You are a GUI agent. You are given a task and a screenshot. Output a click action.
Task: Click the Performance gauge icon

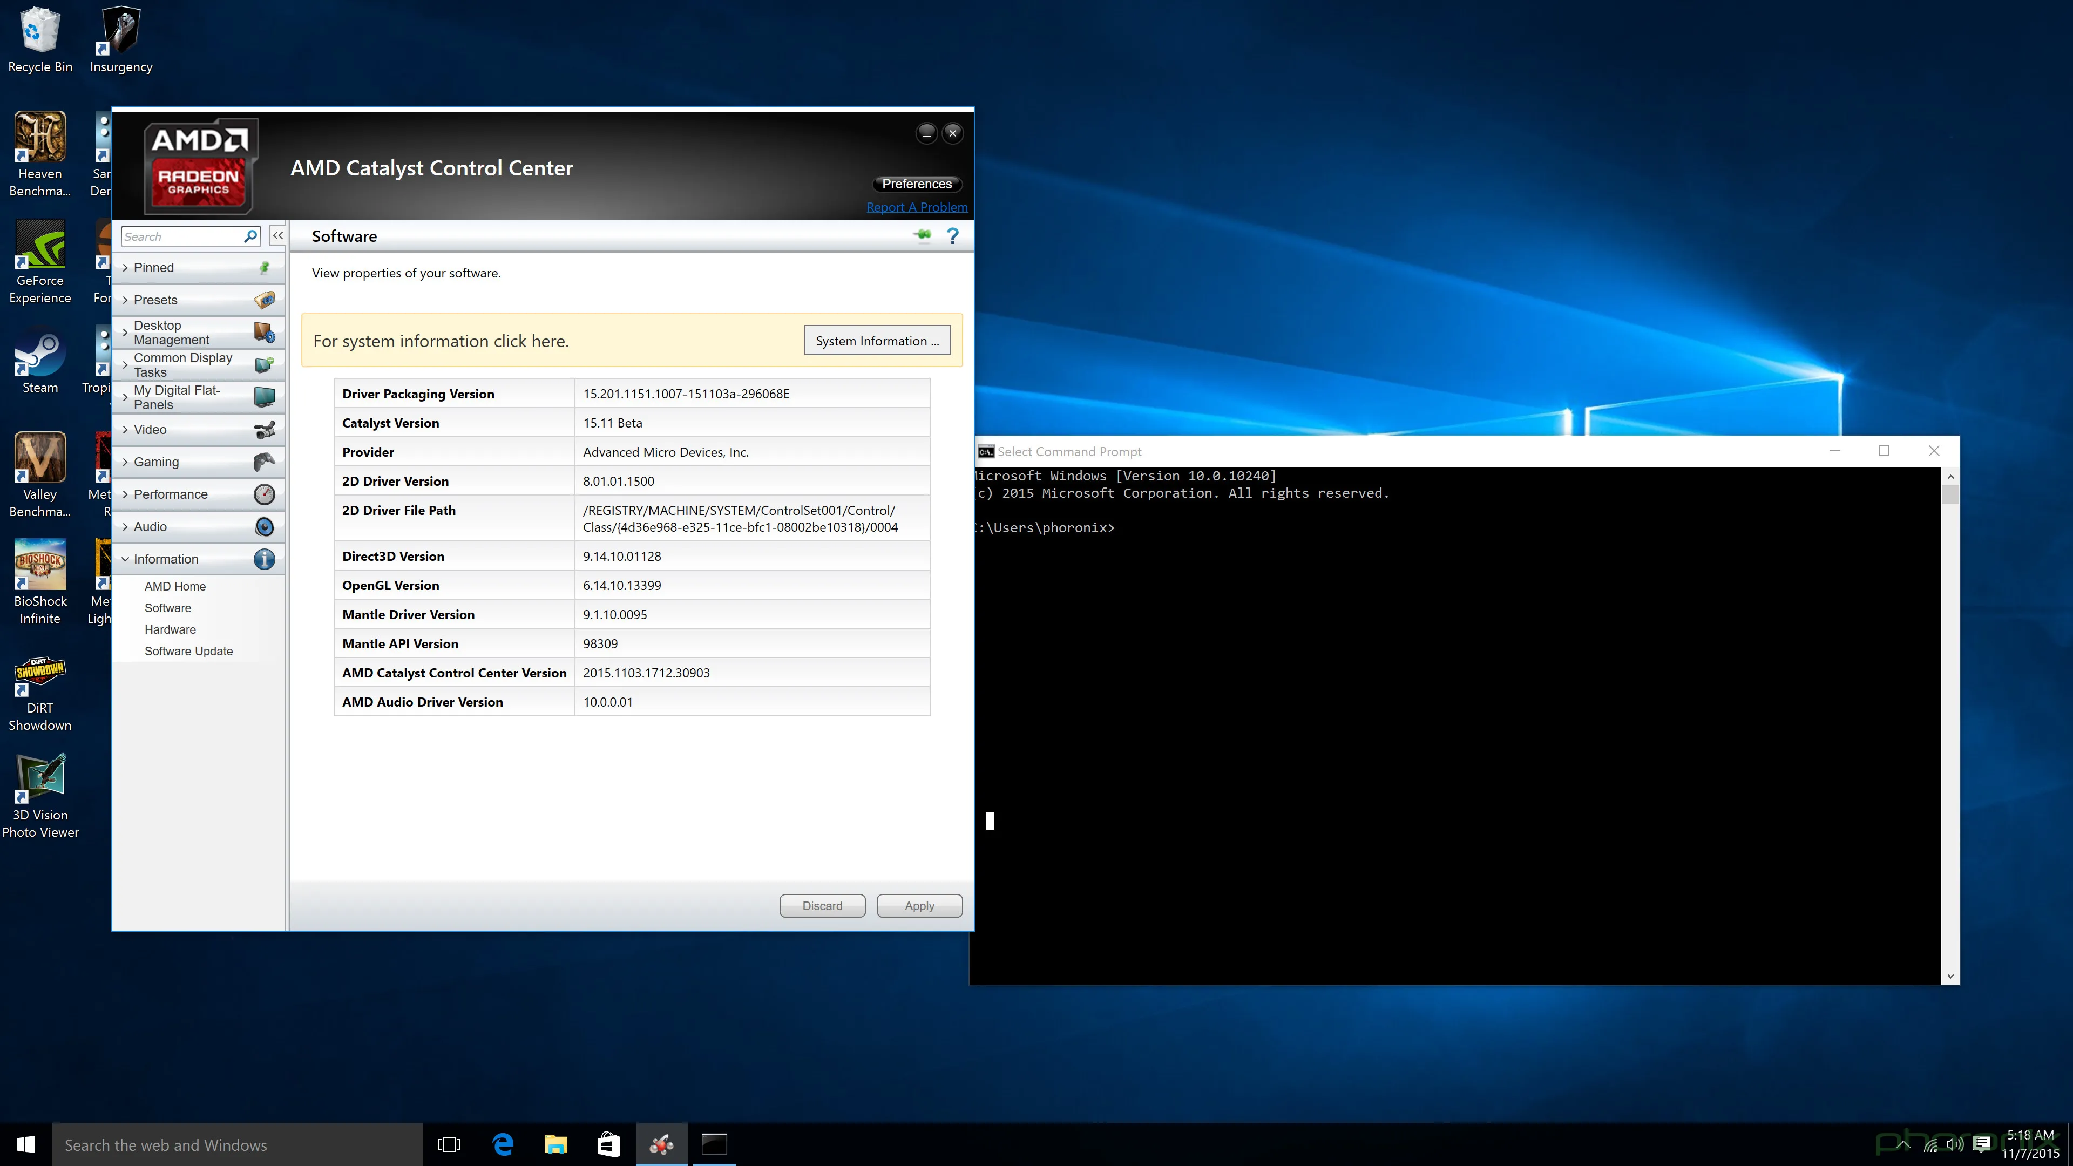coord(264,494)
